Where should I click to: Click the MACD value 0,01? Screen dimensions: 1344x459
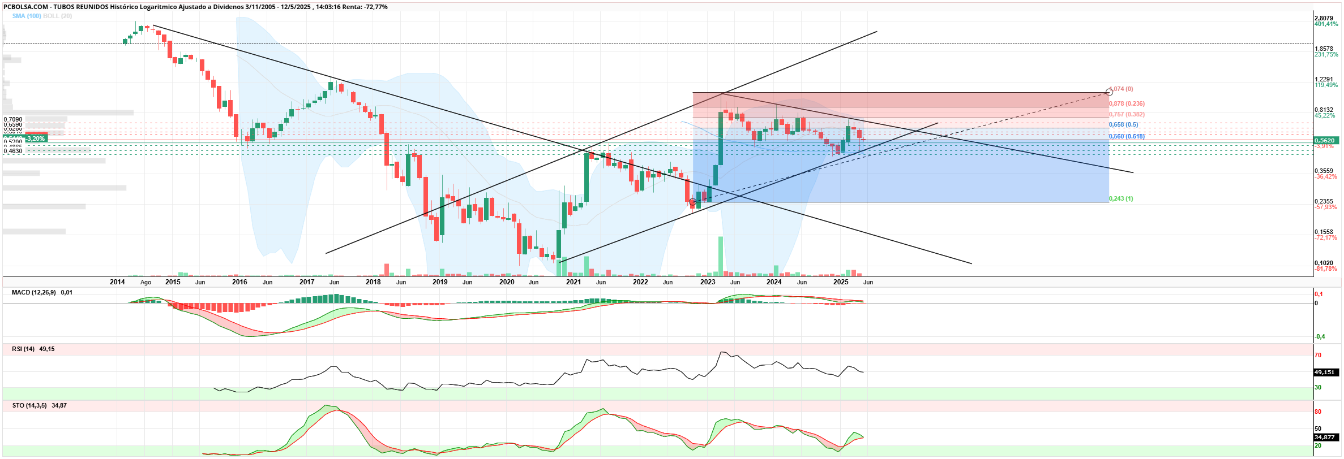pyautogui.click(x=66, y=293)
